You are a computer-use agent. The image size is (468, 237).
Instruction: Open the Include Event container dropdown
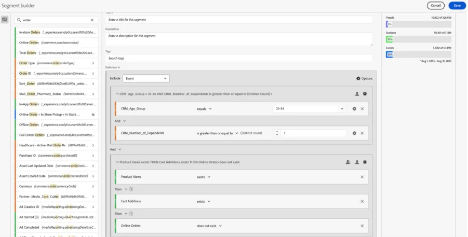146,78
